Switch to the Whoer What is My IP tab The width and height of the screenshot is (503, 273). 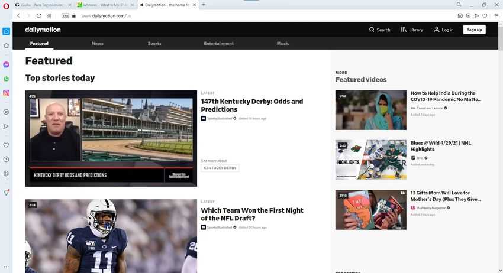[x=105, y=5]
